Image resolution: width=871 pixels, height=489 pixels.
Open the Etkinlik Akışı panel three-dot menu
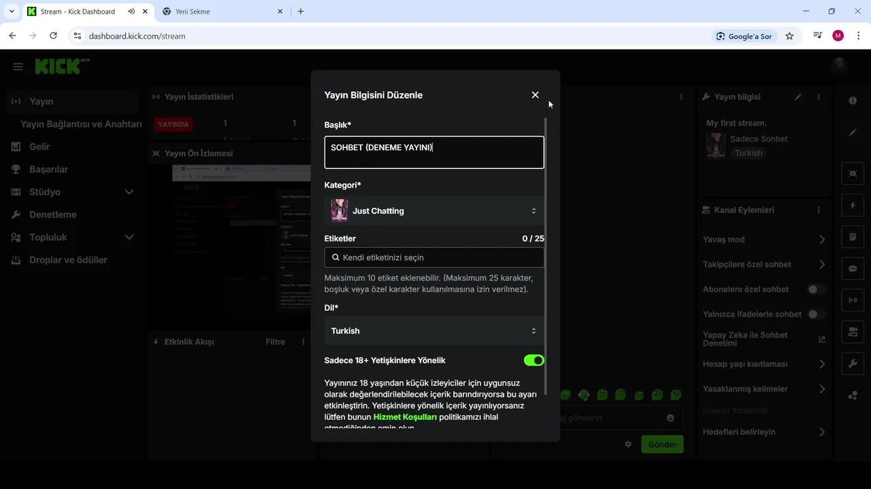click(x=303, y=342)
